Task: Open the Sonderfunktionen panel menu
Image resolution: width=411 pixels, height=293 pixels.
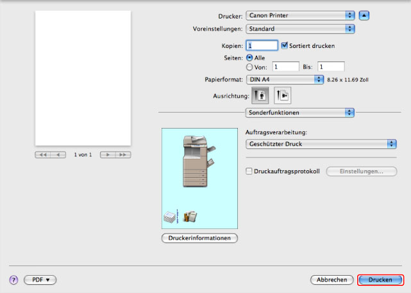Action: 300,113
